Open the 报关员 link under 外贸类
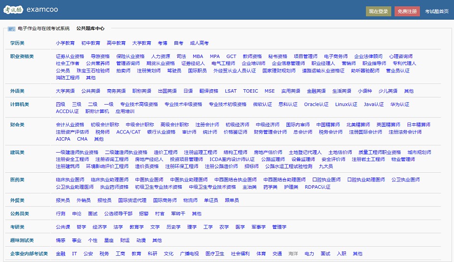 click(63, 201)
